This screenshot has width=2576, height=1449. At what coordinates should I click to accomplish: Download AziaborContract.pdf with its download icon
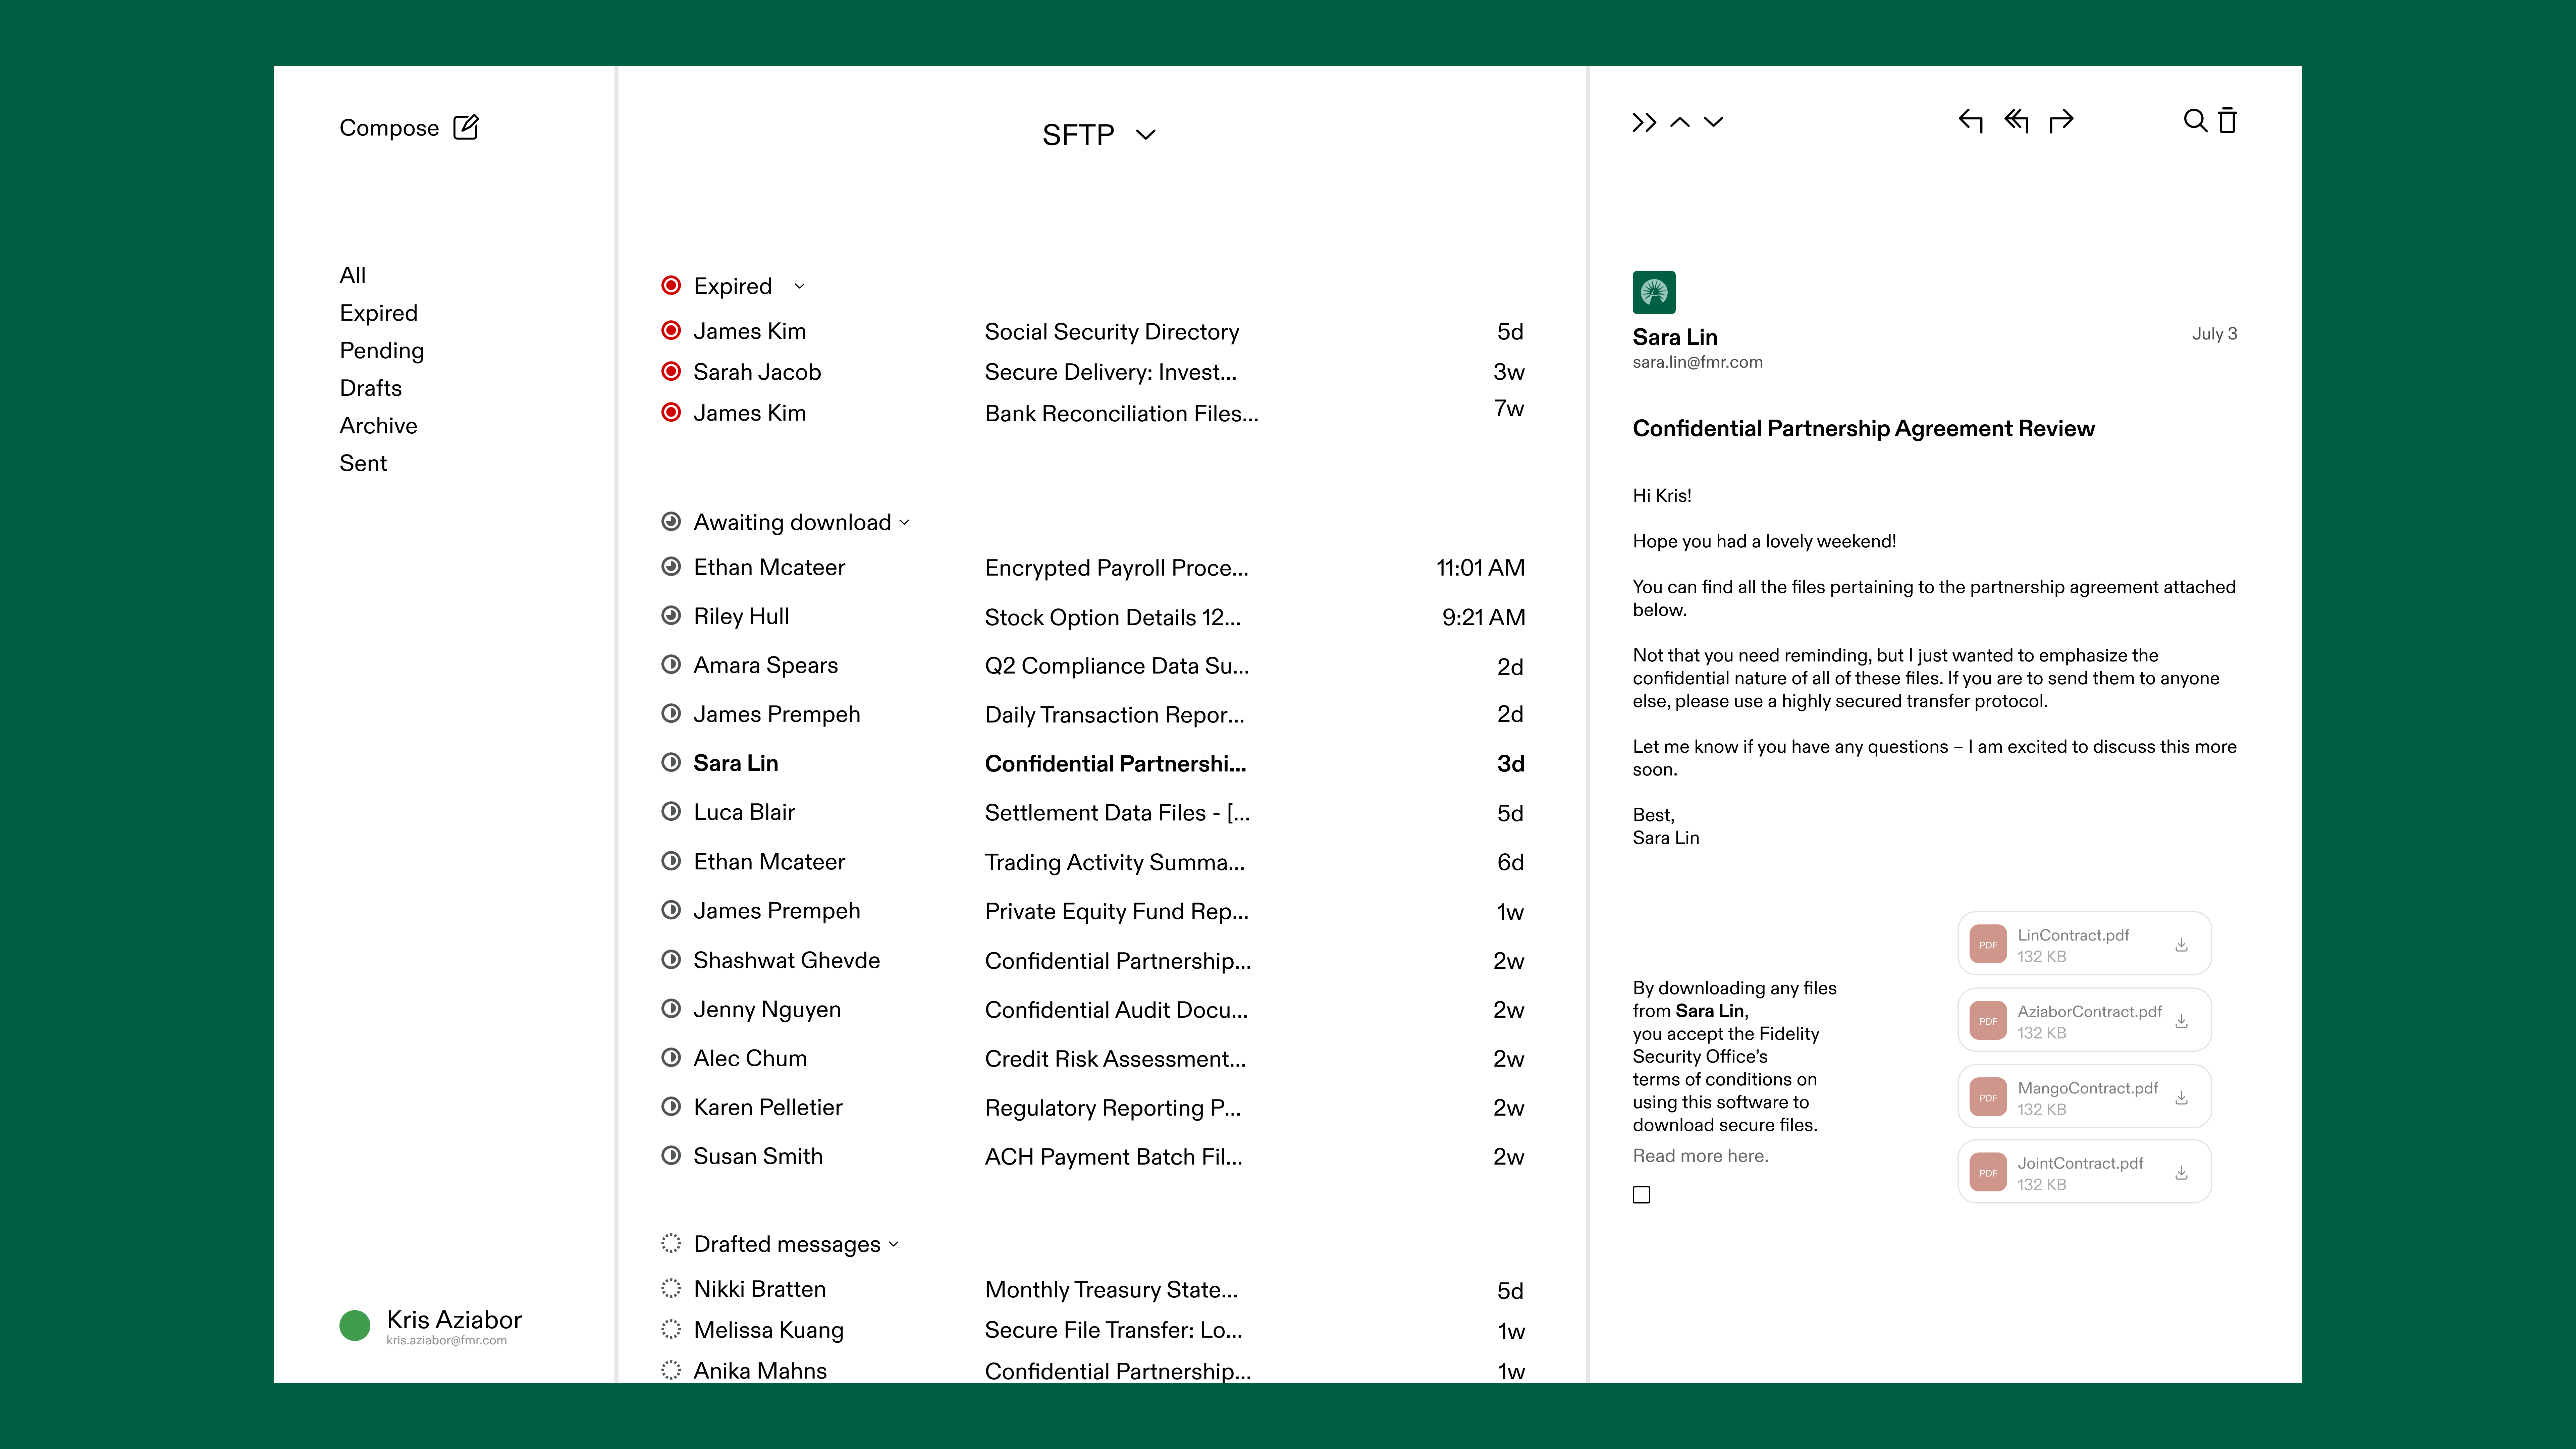click(x=2181, y=1021)
